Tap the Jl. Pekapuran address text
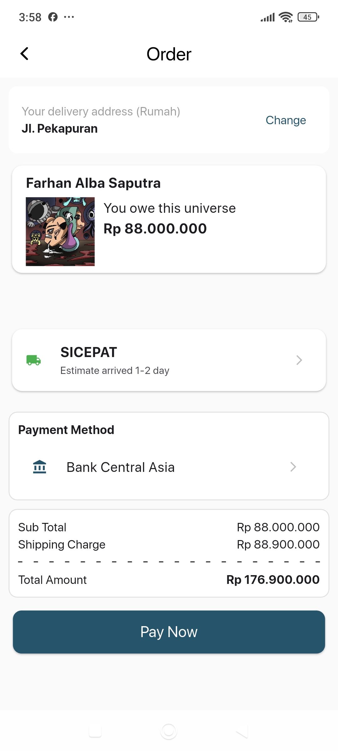Screen dimensions: 338x751 pyautogui.click(x=59, y=129)
